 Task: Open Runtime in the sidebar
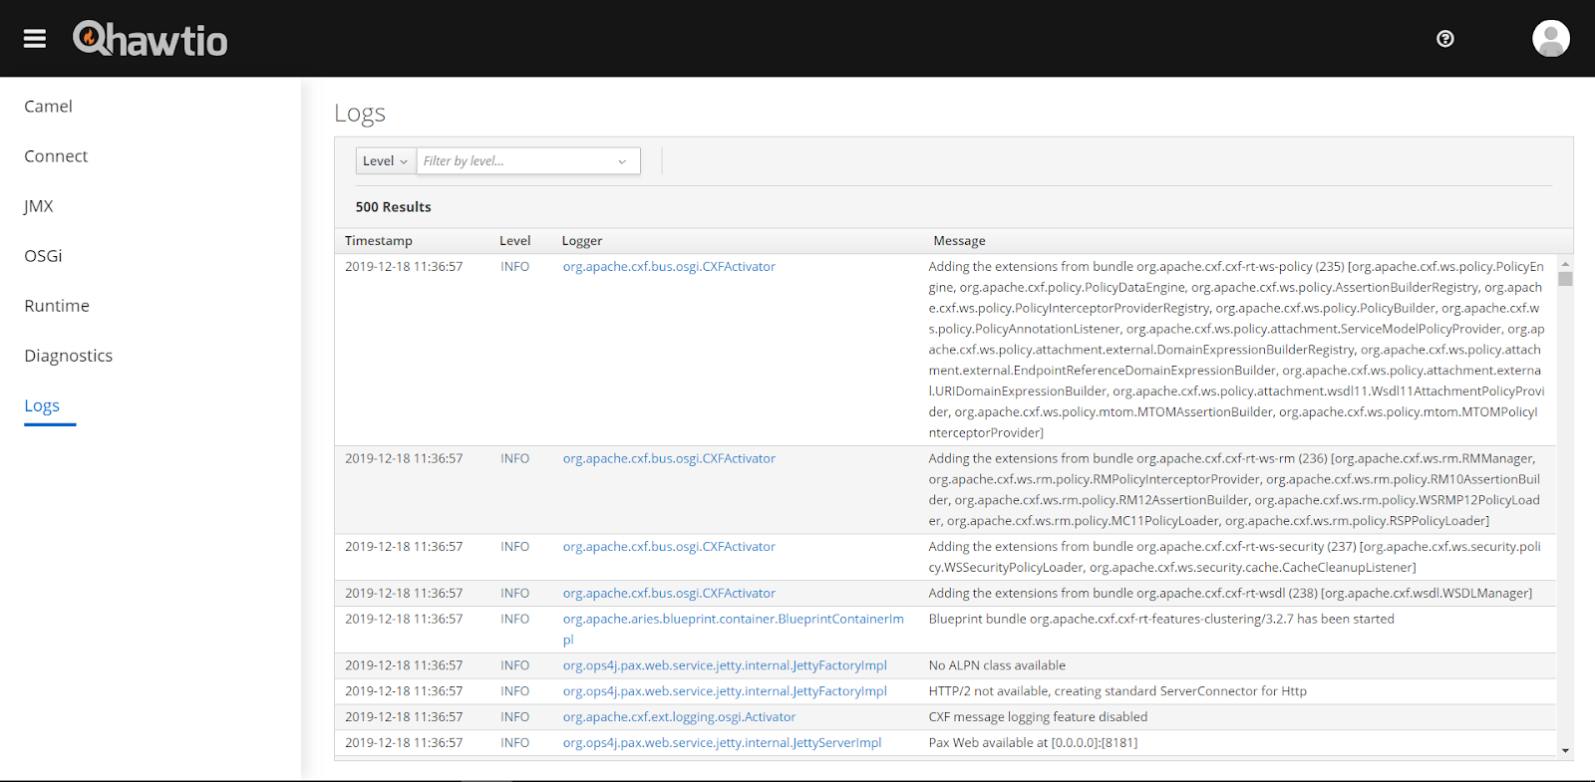pyautogui.click(x=57, y=306)
